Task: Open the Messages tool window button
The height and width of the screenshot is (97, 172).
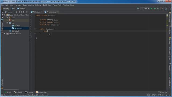Action: pos(41,92)
